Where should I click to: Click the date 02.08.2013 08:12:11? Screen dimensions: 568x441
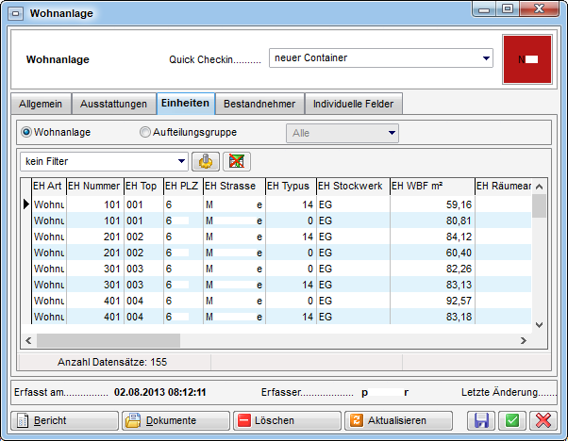[159, 392]
